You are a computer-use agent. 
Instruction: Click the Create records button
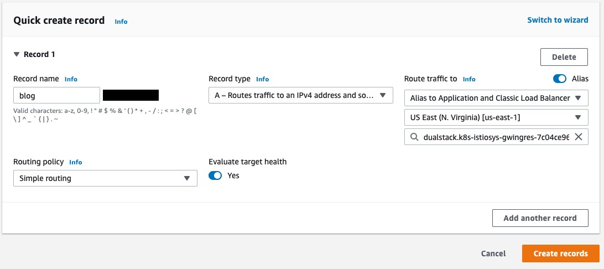coord(560,254)
